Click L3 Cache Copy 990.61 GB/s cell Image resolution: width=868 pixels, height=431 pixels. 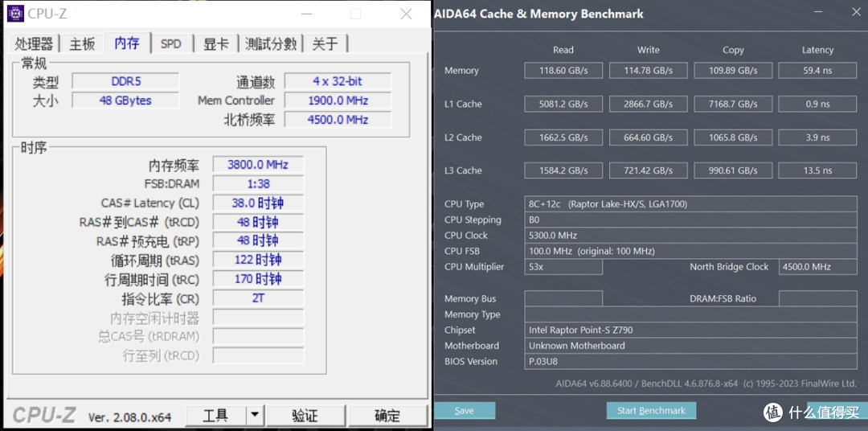point(733,170)
